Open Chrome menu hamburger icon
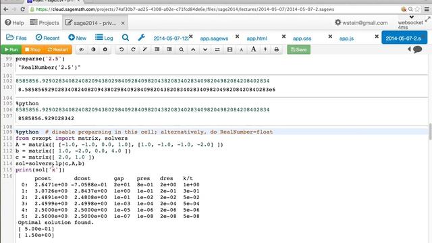The image size is (432, 243). click(x=427, y=9)
